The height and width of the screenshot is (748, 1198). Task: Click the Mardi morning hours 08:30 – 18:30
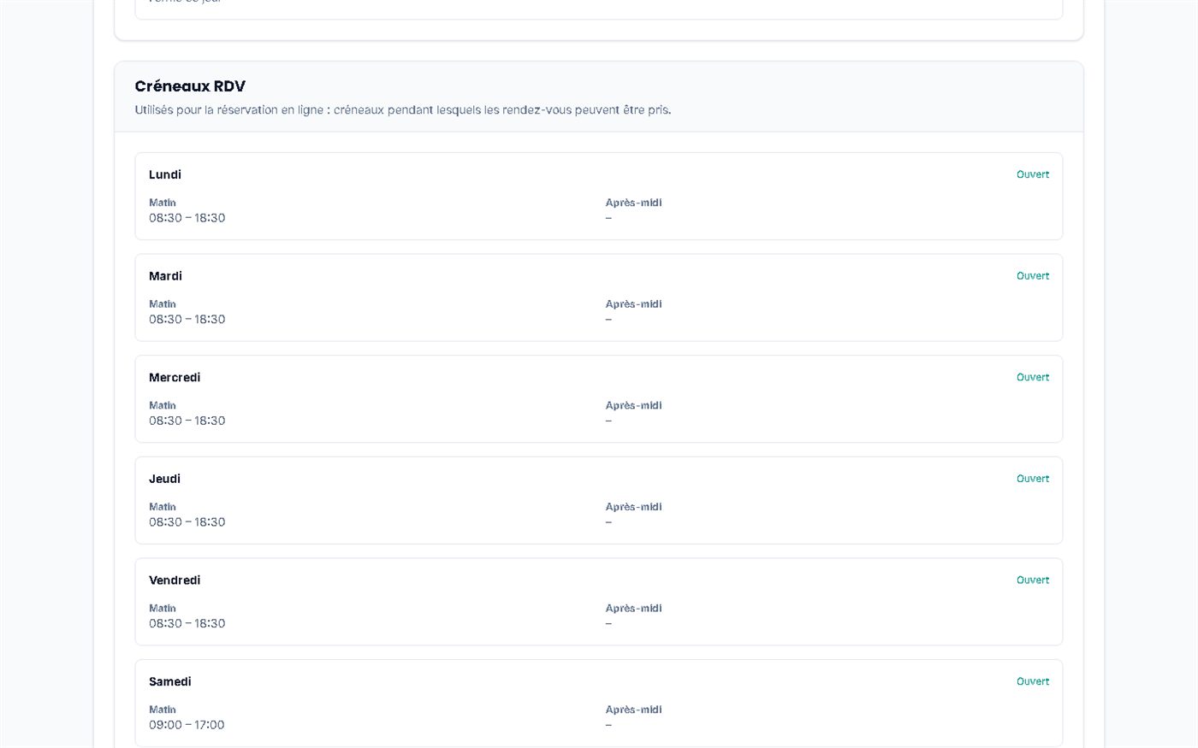[187, 320]
